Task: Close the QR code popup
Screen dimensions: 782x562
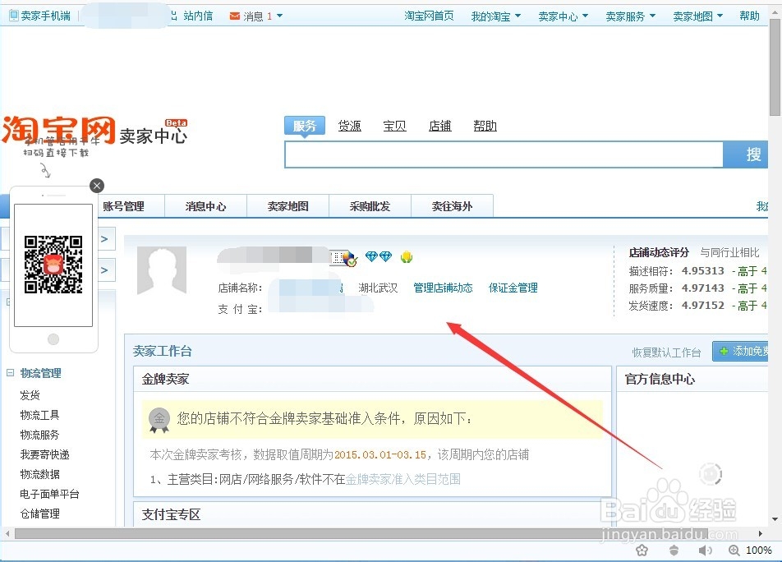Action: click(x=97, y=186)
